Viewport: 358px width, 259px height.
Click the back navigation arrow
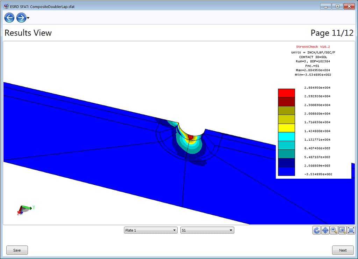pos(9,17)
